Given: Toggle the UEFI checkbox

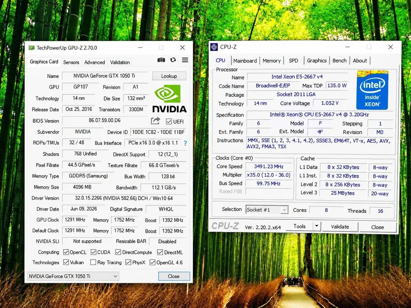Looking at the screenshot, I should pos(169,122).
